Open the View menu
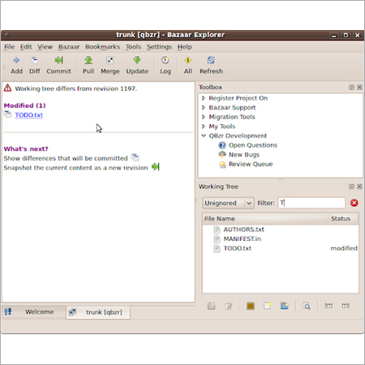 coord(45,47)
